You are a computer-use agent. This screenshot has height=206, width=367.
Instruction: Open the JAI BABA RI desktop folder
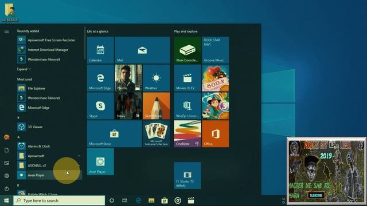(x=10, y=13)
